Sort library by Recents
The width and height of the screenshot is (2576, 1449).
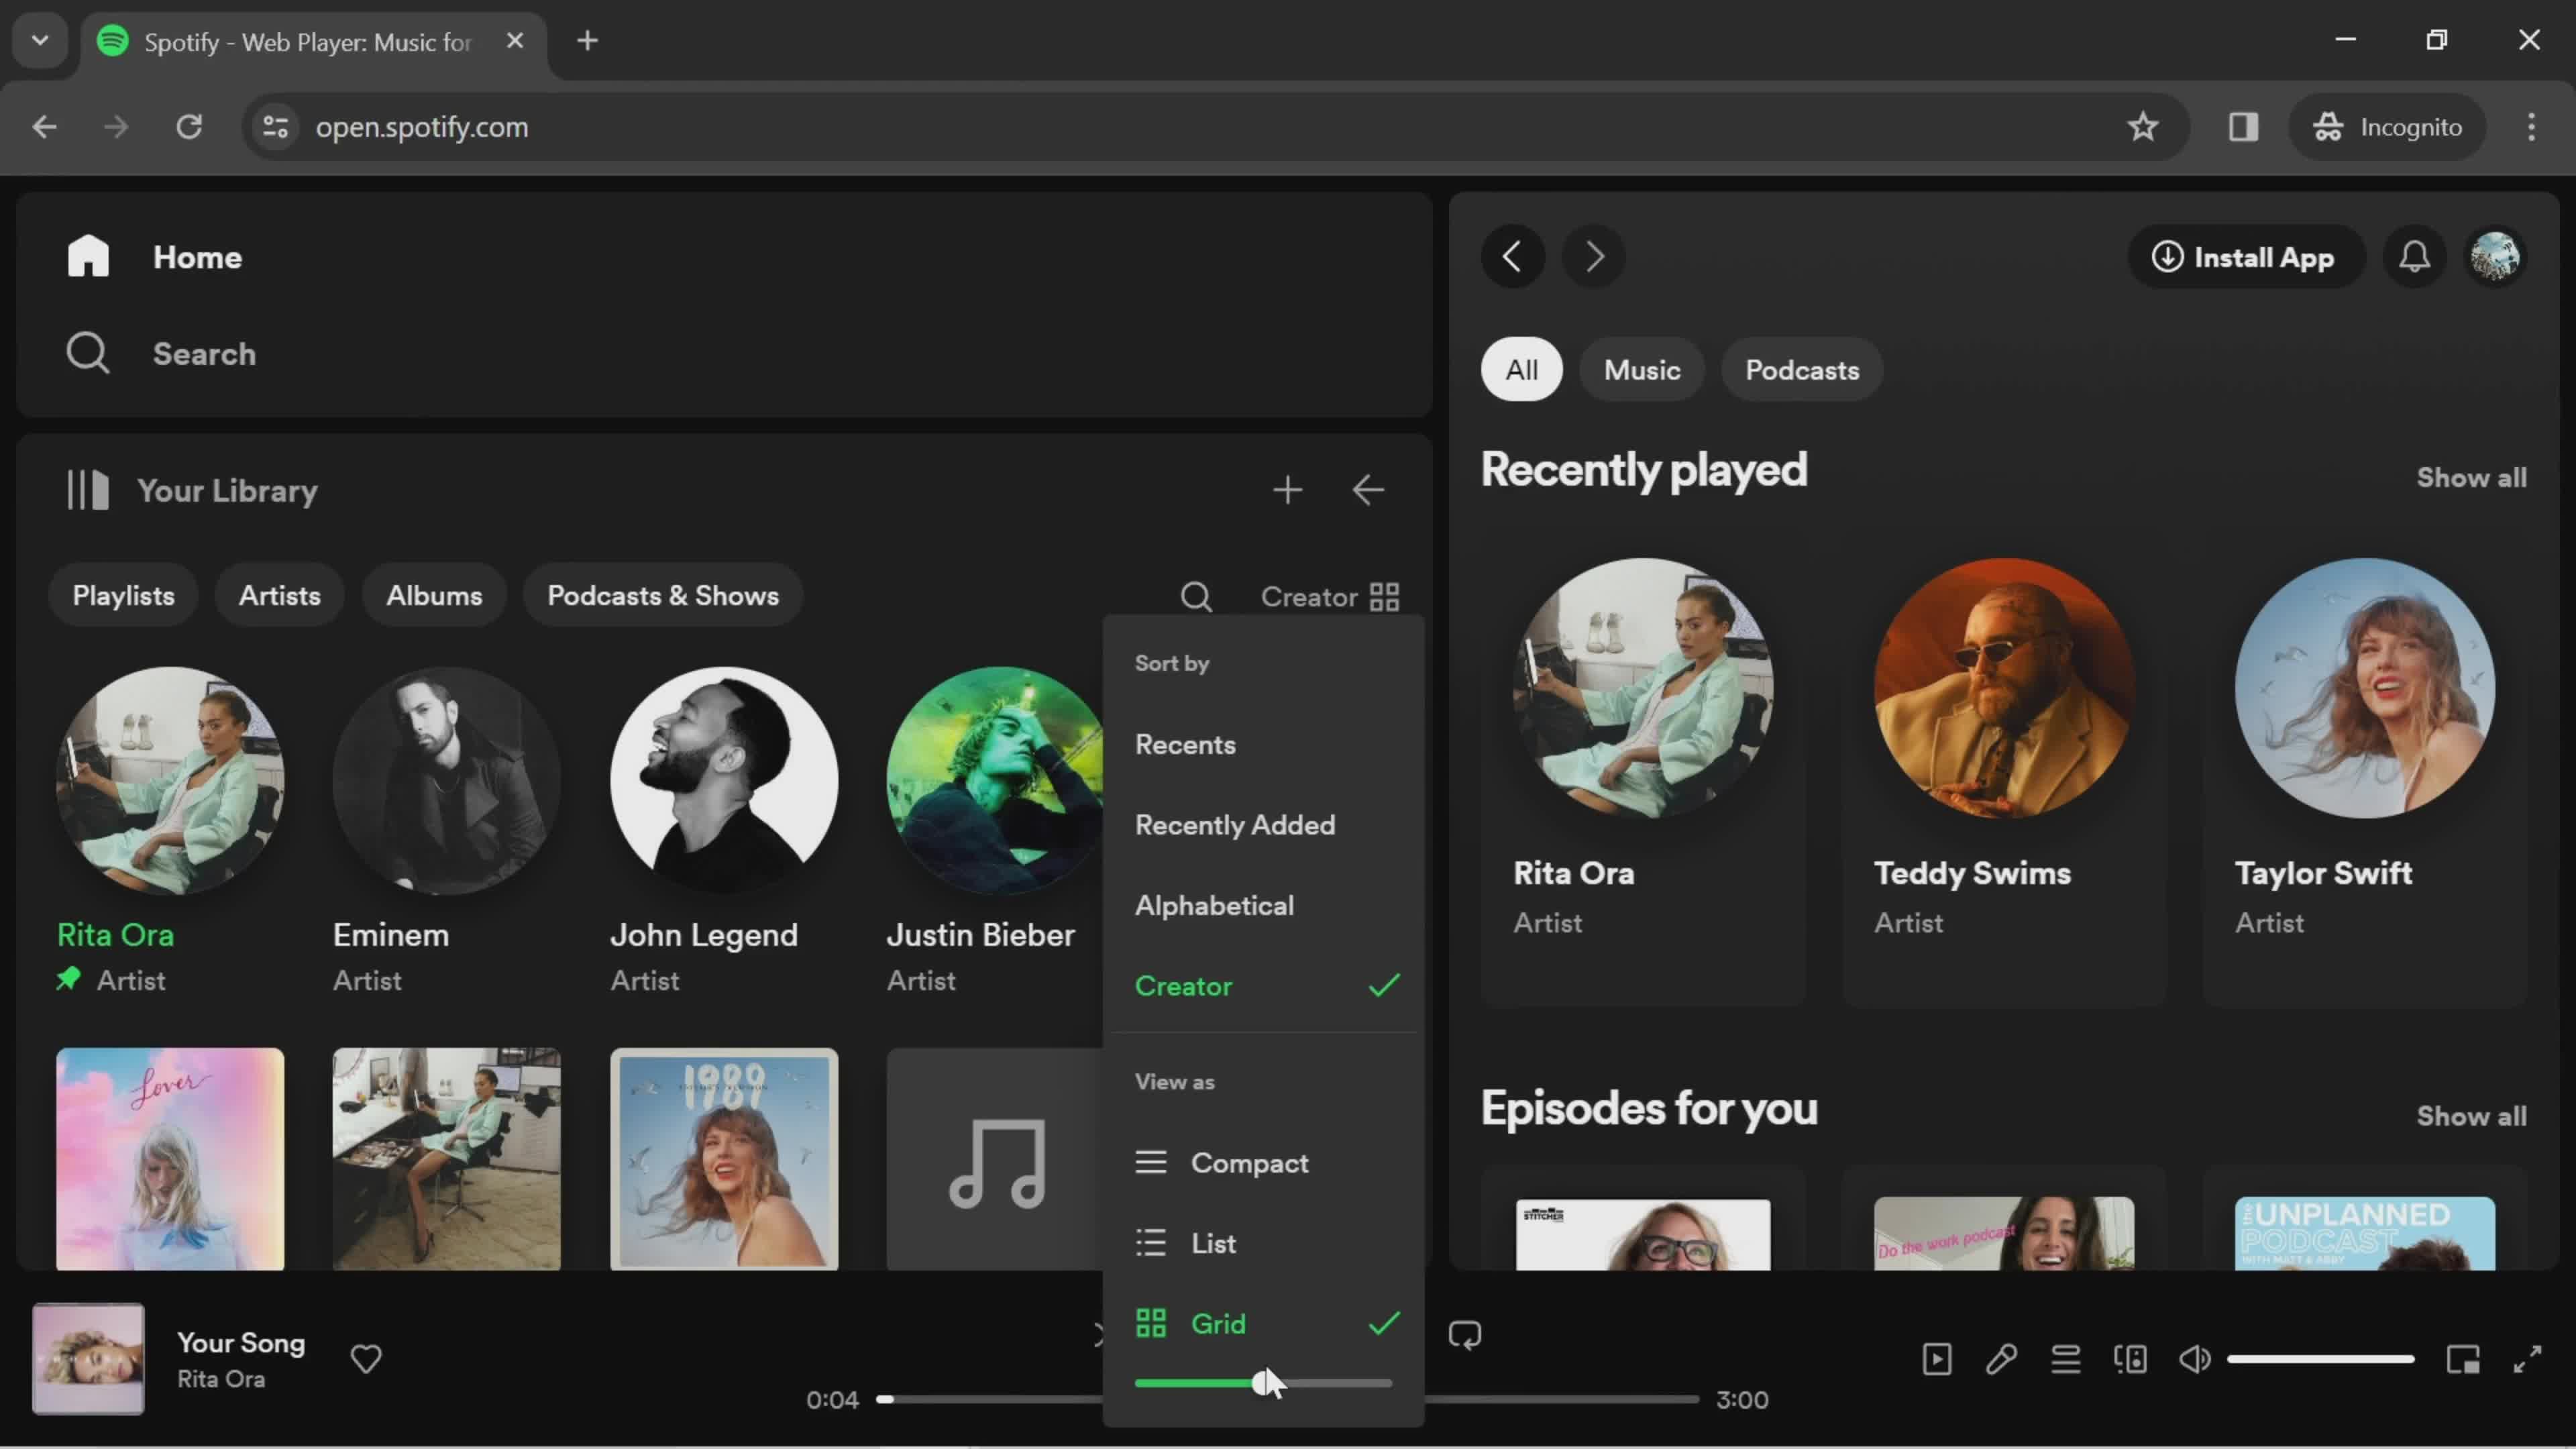click(x=1263, y=745)
